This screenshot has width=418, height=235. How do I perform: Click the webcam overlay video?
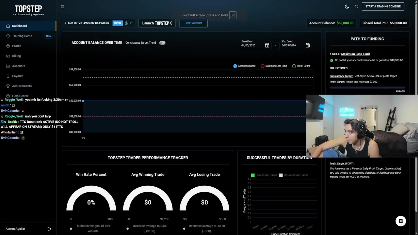point(362,126)
